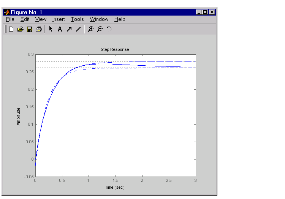Click the 'Step Response' plot title
The width and height of the screenshot is (285, 199).
(115, 49)
